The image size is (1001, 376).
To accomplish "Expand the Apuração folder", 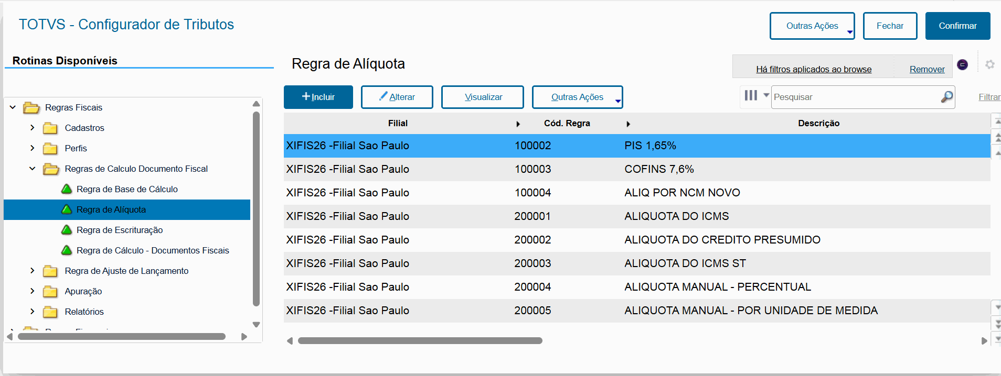I will coord(33,291).
